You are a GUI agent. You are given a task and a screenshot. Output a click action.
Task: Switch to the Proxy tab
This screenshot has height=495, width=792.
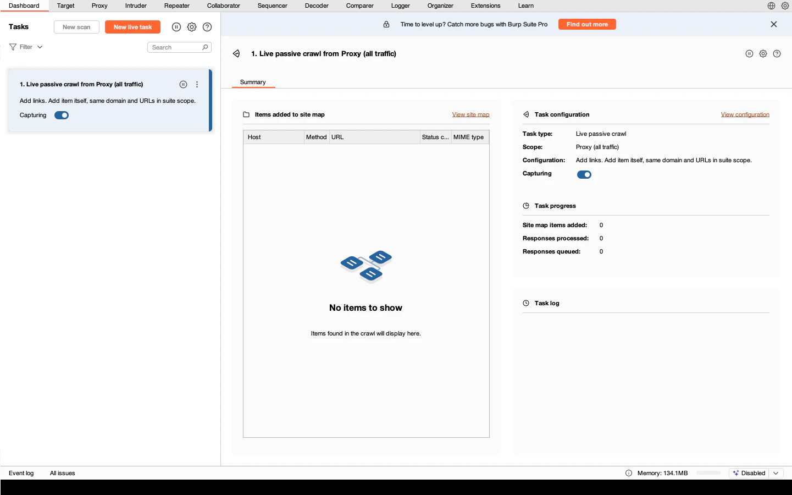[99, 5]
